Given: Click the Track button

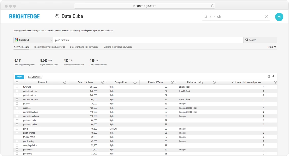Looking at the screenshot, I should pyautogui.click(x=20, y=77).
